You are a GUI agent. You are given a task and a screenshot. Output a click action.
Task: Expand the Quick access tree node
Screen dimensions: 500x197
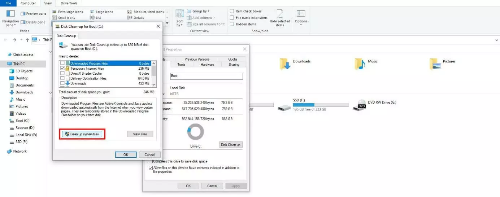4,55
